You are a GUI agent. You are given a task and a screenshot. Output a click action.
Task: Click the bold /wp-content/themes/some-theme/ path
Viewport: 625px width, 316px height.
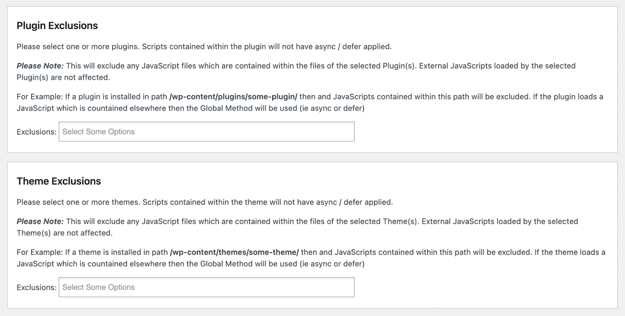(234, 252)
